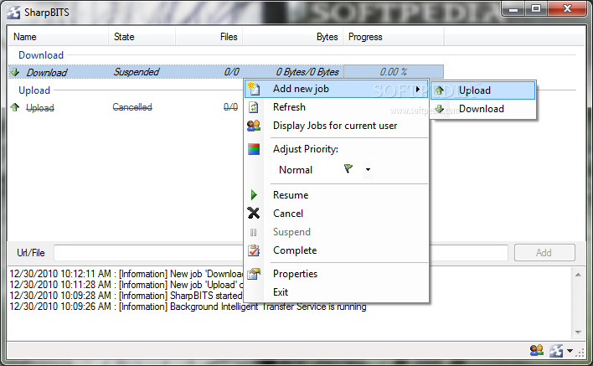Open the Normal priority dropdown arrow
Image resolution: width=593 pixels, height=366 pixels.
(368, 170)
